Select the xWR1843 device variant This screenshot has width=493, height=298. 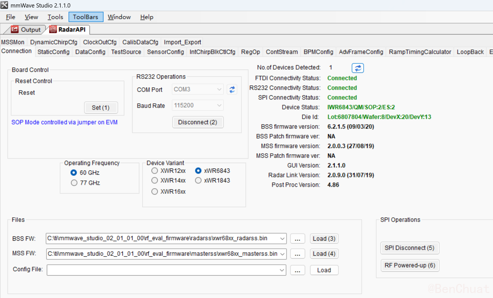(x=198, y=180)
